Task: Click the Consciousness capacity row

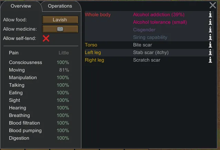Action: click(39, 63)
